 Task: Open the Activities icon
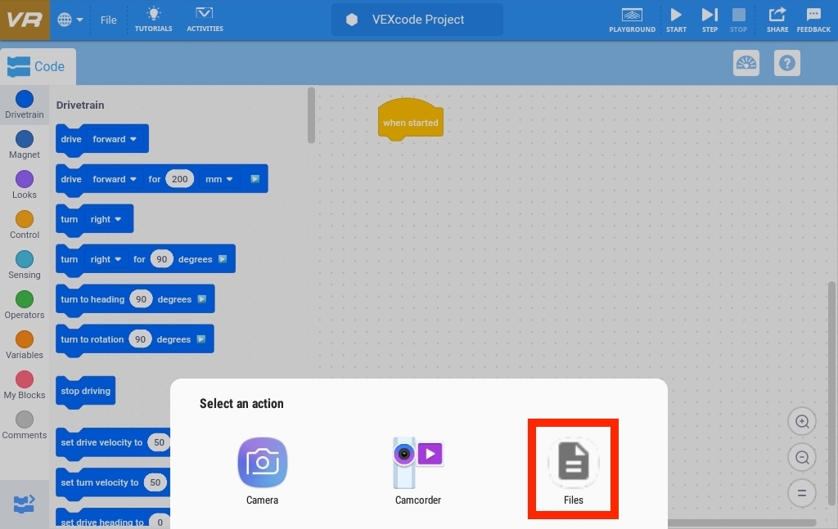pos(205,20)
